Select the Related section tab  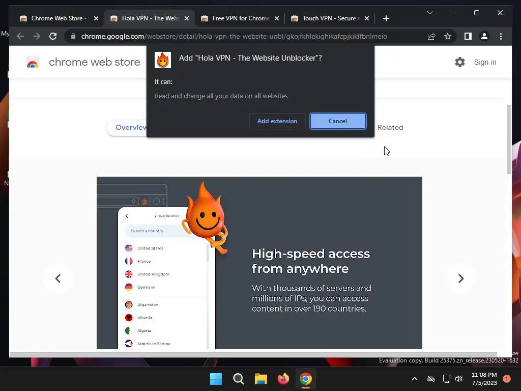(x=390, y=127)
